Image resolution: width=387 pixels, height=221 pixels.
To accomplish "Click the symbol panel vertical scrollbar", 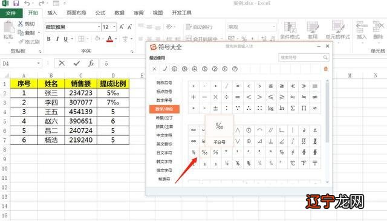I will point(327,112).
